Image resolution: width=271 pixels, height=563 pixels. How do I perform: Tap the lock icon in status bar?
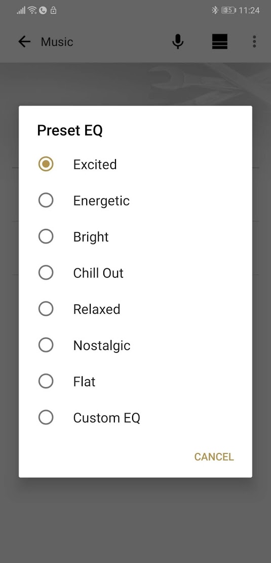pos(53,10)
